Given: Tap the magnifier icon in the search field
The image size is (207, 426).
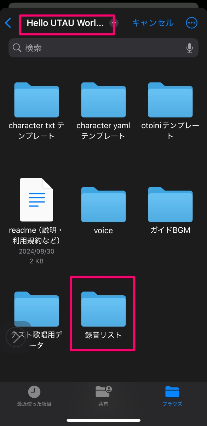Looking at the screenshot, I should tap(17, 48).
